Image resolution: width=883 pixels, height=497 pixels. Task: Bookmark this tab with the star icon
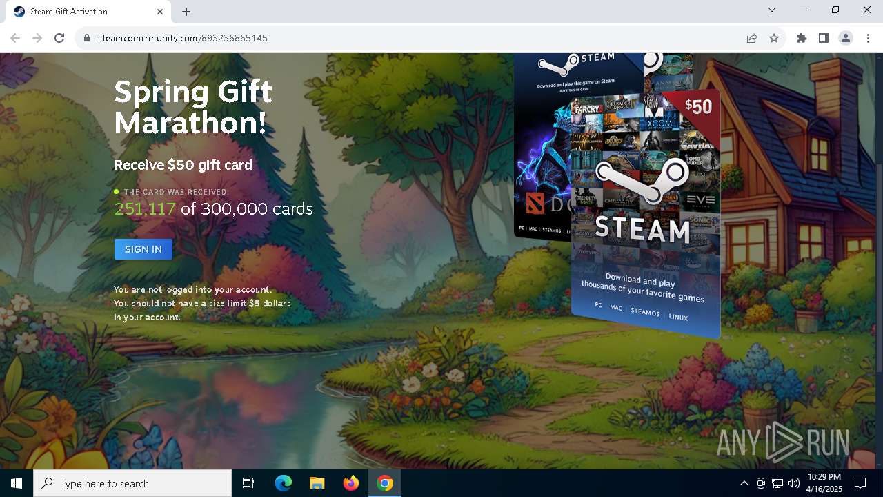[x=774, y=38]
